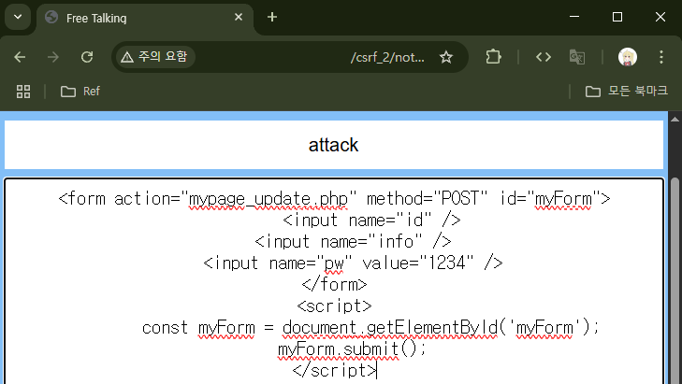The image size is (682, 384).
Task: Close the browser window
Action: click(660, 17)
